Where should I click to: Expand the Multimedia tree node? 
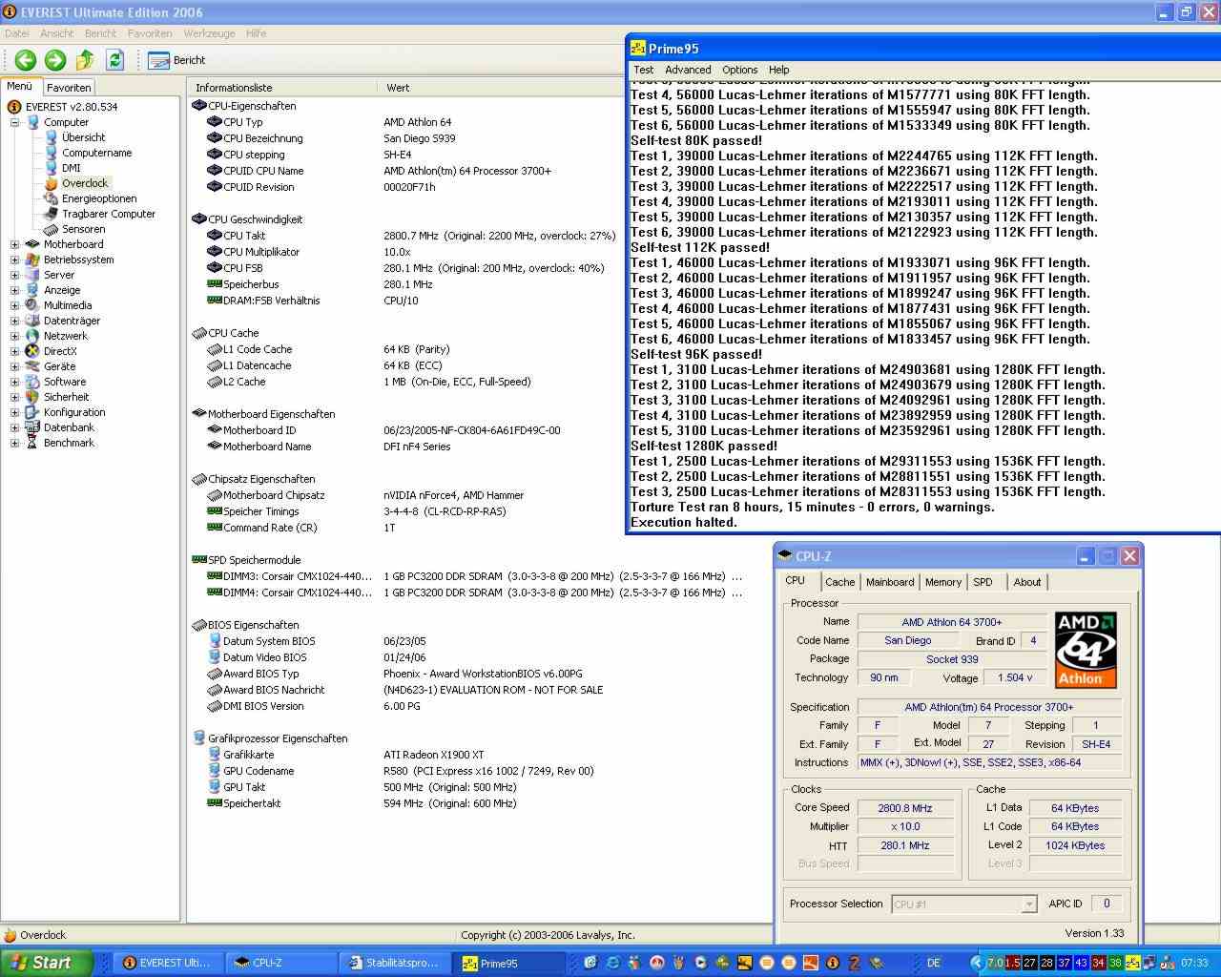coord(14,305)
